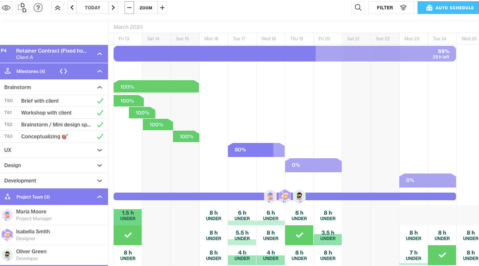Zoom in with the plus button
Screen dimensions: 479x266
pos(162,8)
